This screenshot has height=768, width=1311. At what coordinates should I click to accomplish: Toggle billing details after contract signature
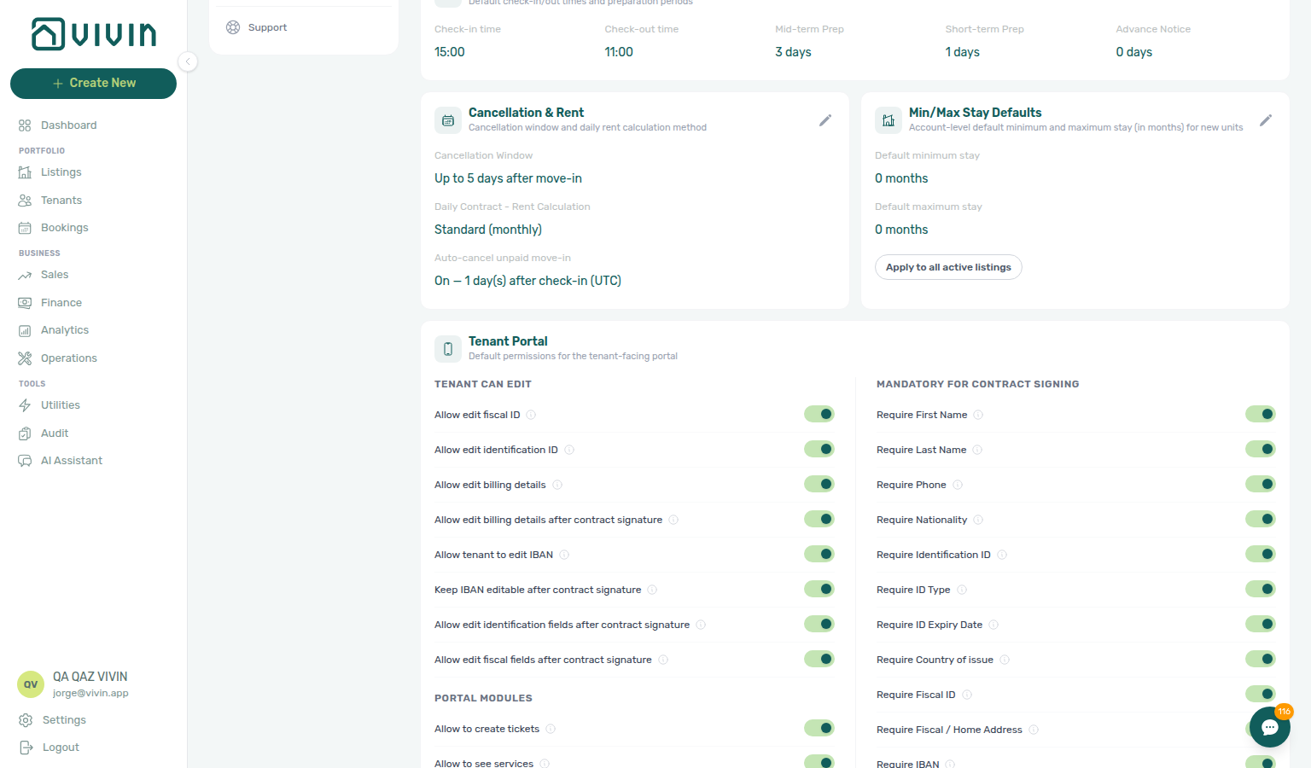pyautogui.click(x=819, y=520)
